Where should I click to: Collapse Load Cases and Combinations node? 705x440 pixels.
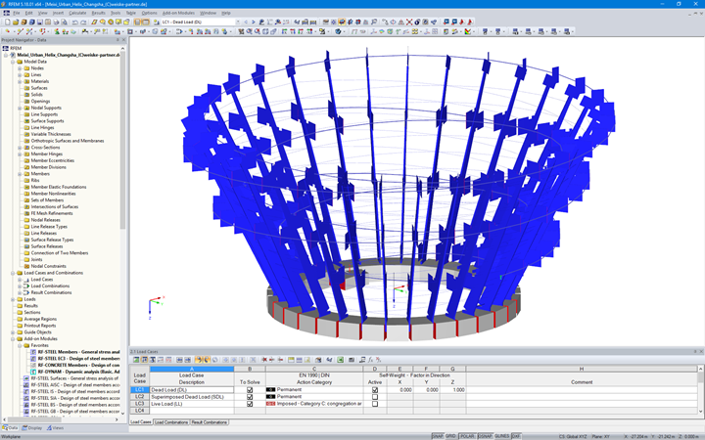point(13,273)
